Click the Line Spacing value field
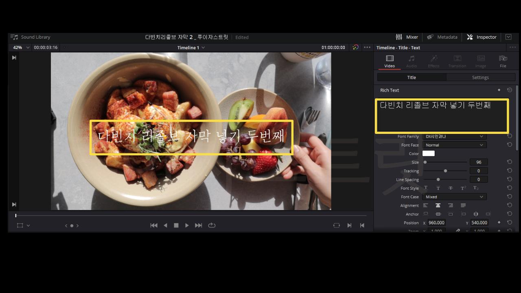The width and height of the screenshot is (521, 293). click(479, 179)
